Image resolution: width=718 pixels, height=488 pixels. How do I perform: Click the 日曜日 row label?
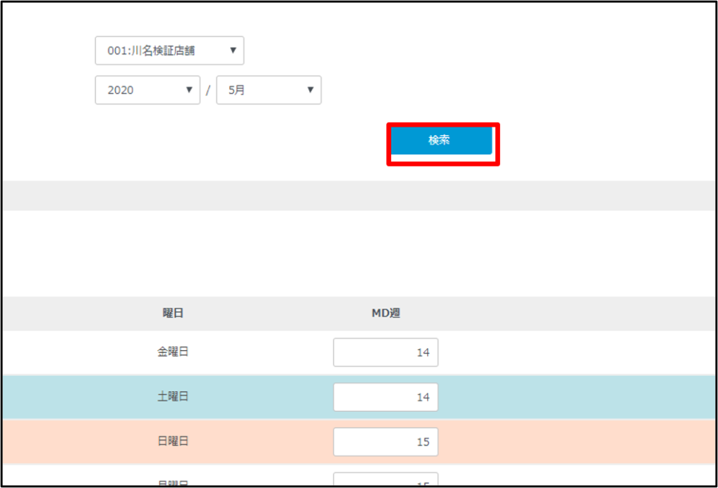(173, 441)
